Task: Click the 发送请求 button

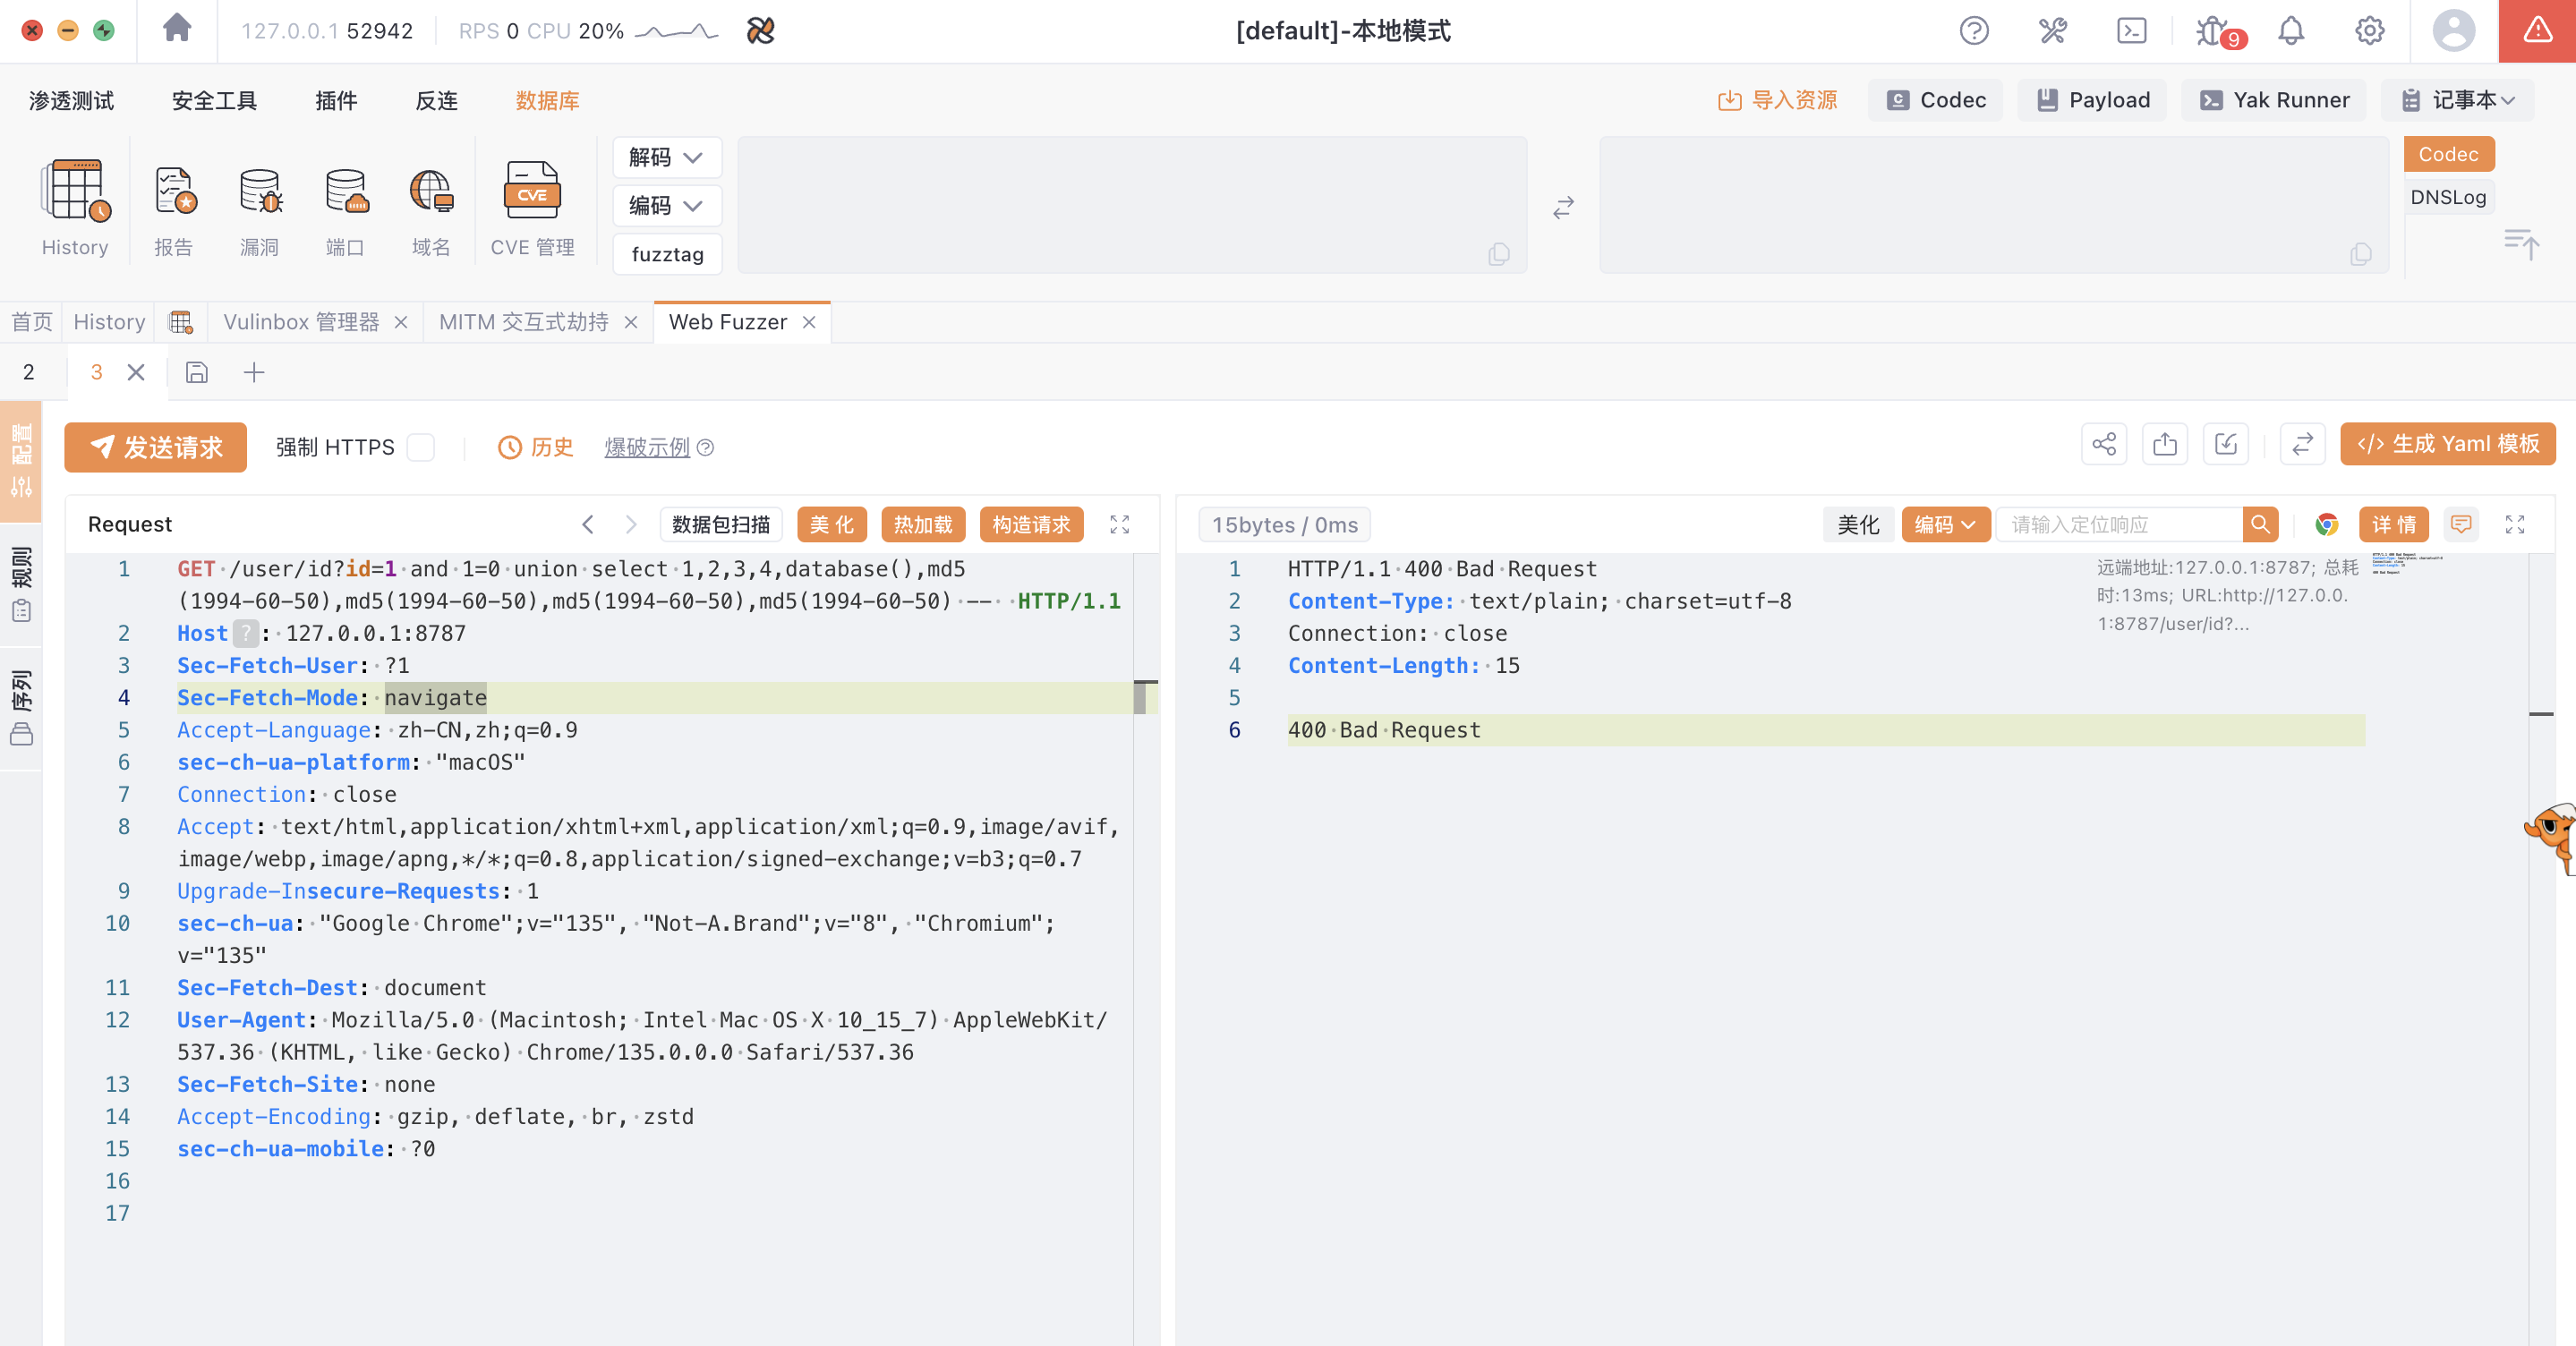Action: click(x=155, y=447)
